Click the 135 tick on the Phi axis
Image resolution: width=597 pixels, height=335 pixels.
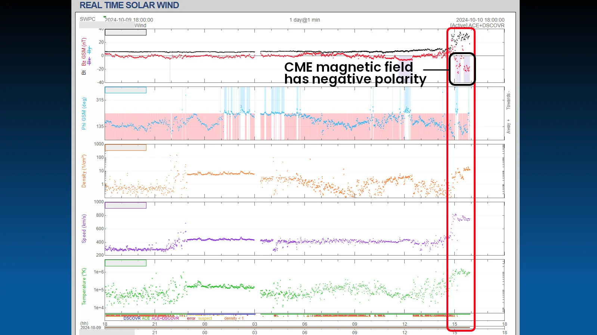pos(100,126)
